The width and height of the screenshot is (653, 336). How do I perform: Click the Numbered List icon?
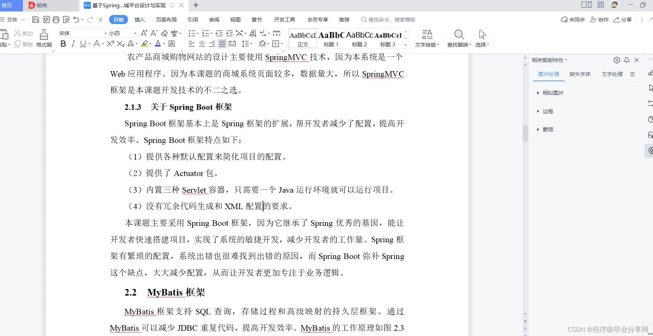click(205, 33)
